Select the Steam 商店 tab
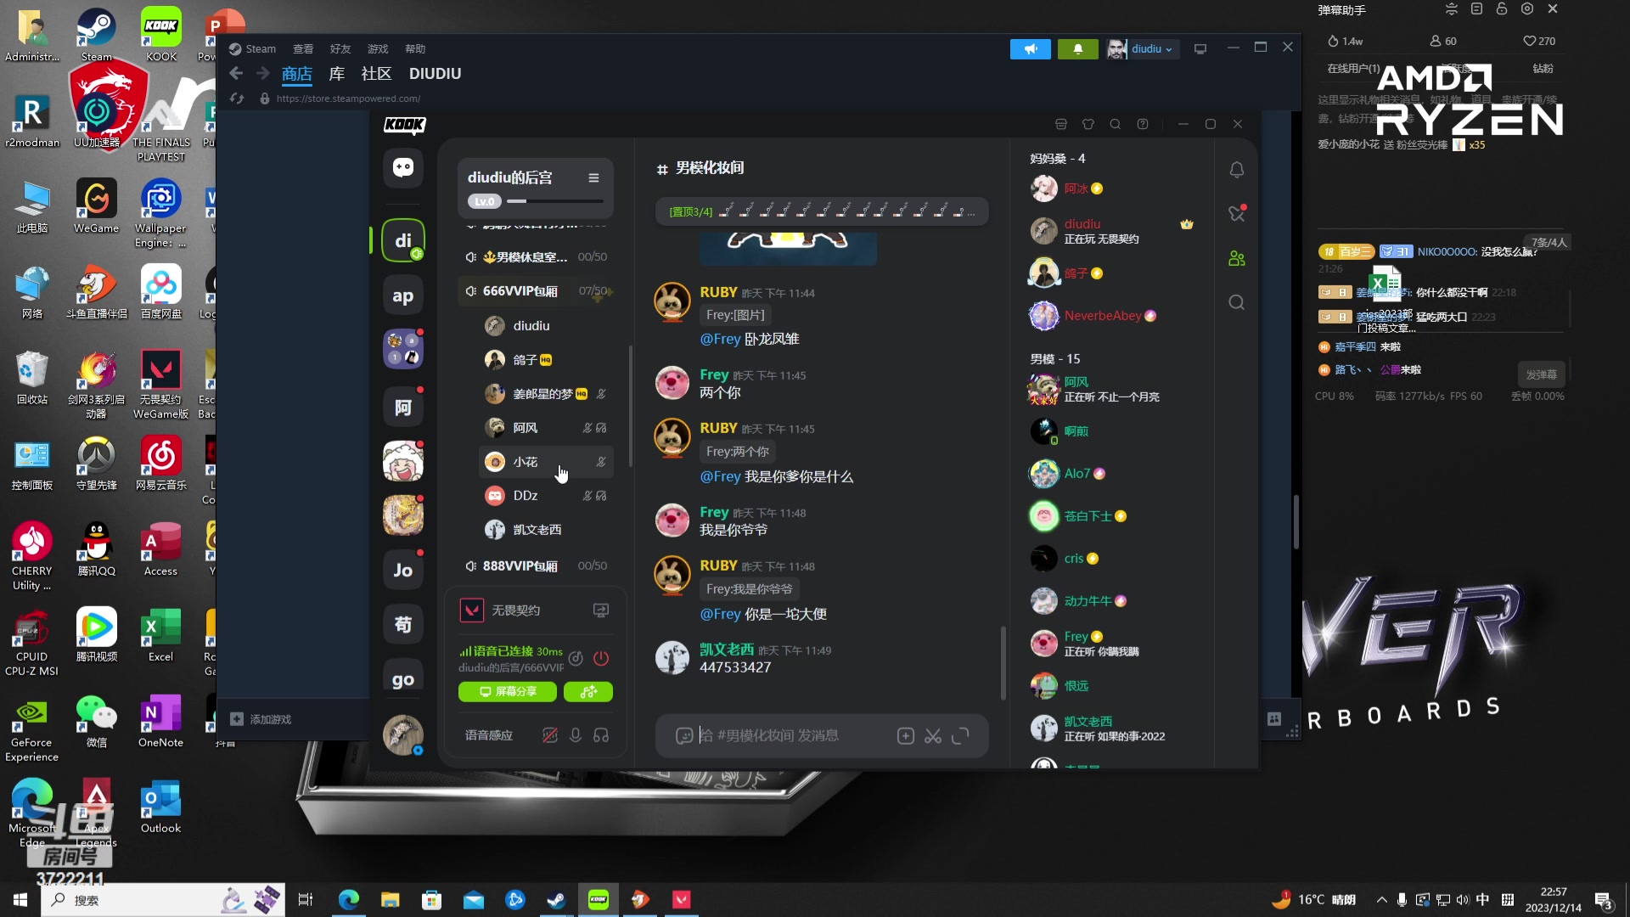 pyautogui.click(x=296, y=73)
